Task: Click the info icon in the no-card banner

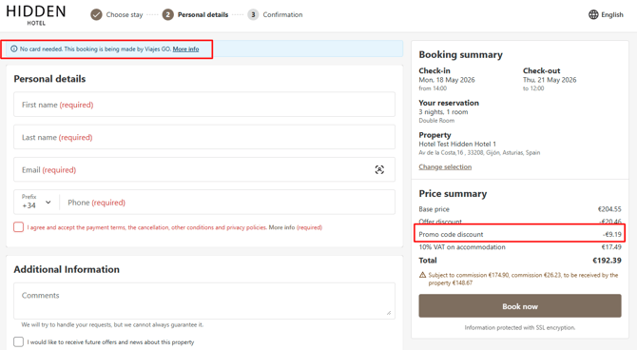Action: point(14,49)
